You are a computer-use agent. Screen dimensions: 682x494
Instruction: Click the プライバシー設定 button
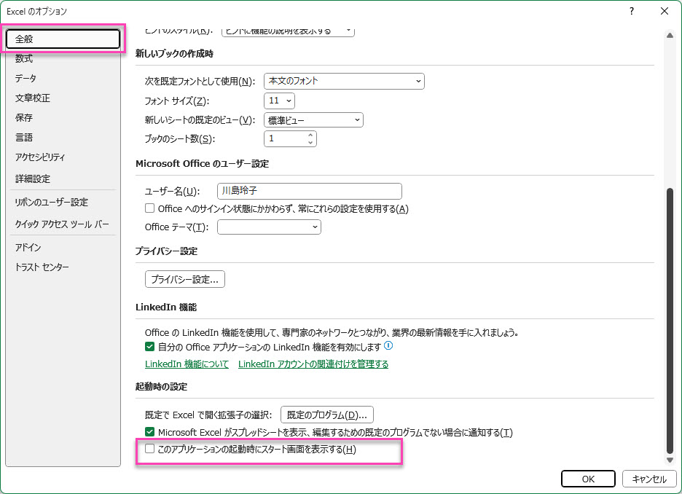185,279
